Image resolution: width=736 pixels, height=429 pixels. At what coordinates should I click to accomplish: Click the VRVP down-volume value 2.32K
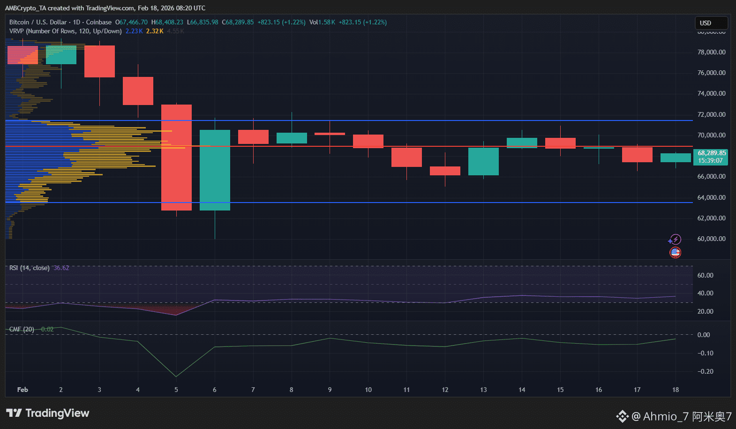click(x=155, y=31)
